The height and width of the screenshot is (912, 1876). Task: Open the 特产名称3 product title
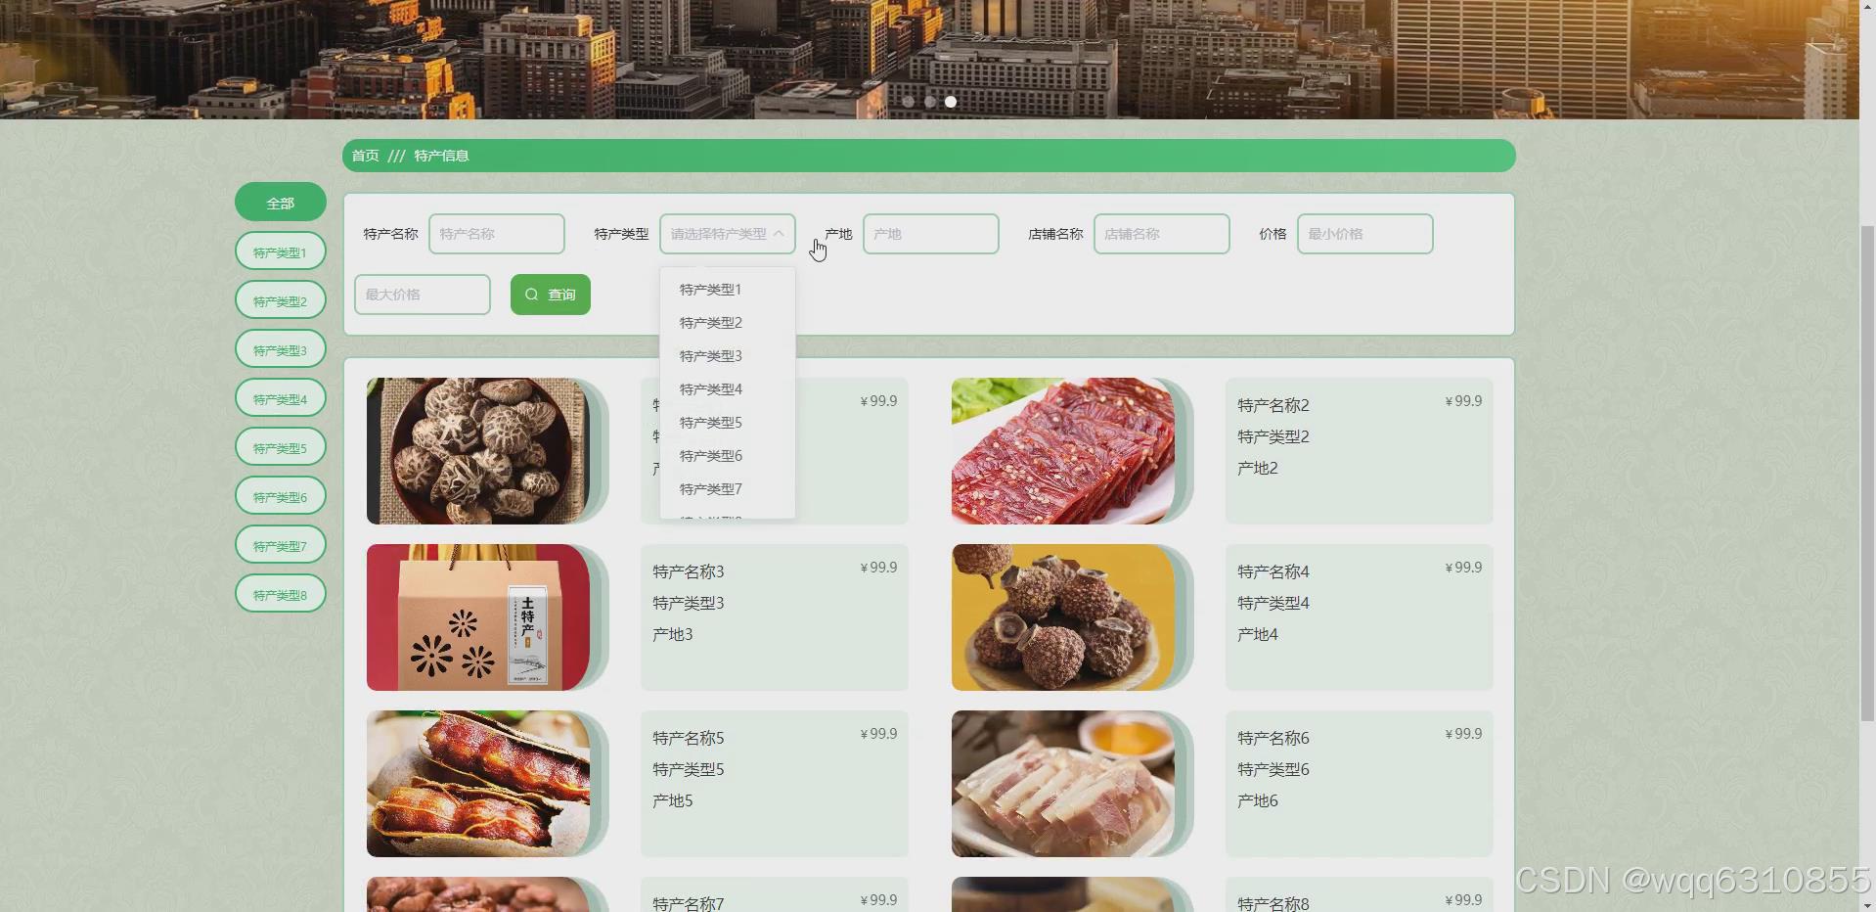click(x=689, y=571)
